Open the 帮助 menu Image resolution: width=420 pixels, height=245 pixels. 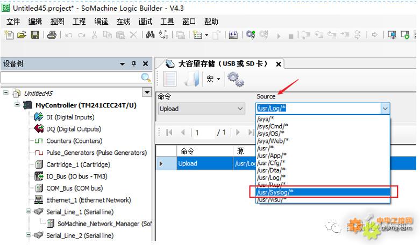[x=211, y=21]
